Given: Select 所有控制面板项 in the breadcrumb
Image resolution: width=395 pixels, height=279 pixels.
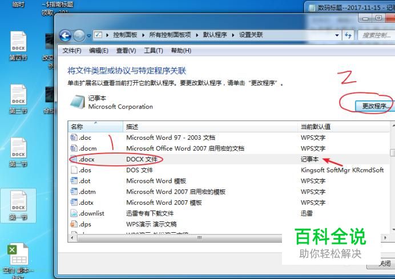Looking at the screenshot, I should (170, 35).
